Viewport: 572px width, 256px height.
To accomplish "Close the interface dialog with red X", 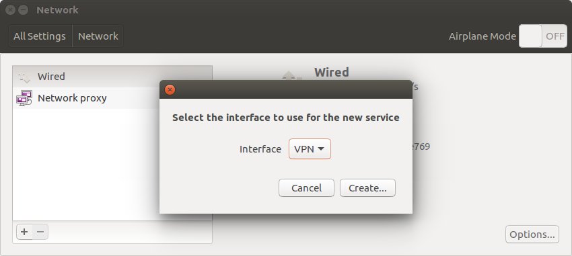I will pyautogui.click(x=170, y=89).
